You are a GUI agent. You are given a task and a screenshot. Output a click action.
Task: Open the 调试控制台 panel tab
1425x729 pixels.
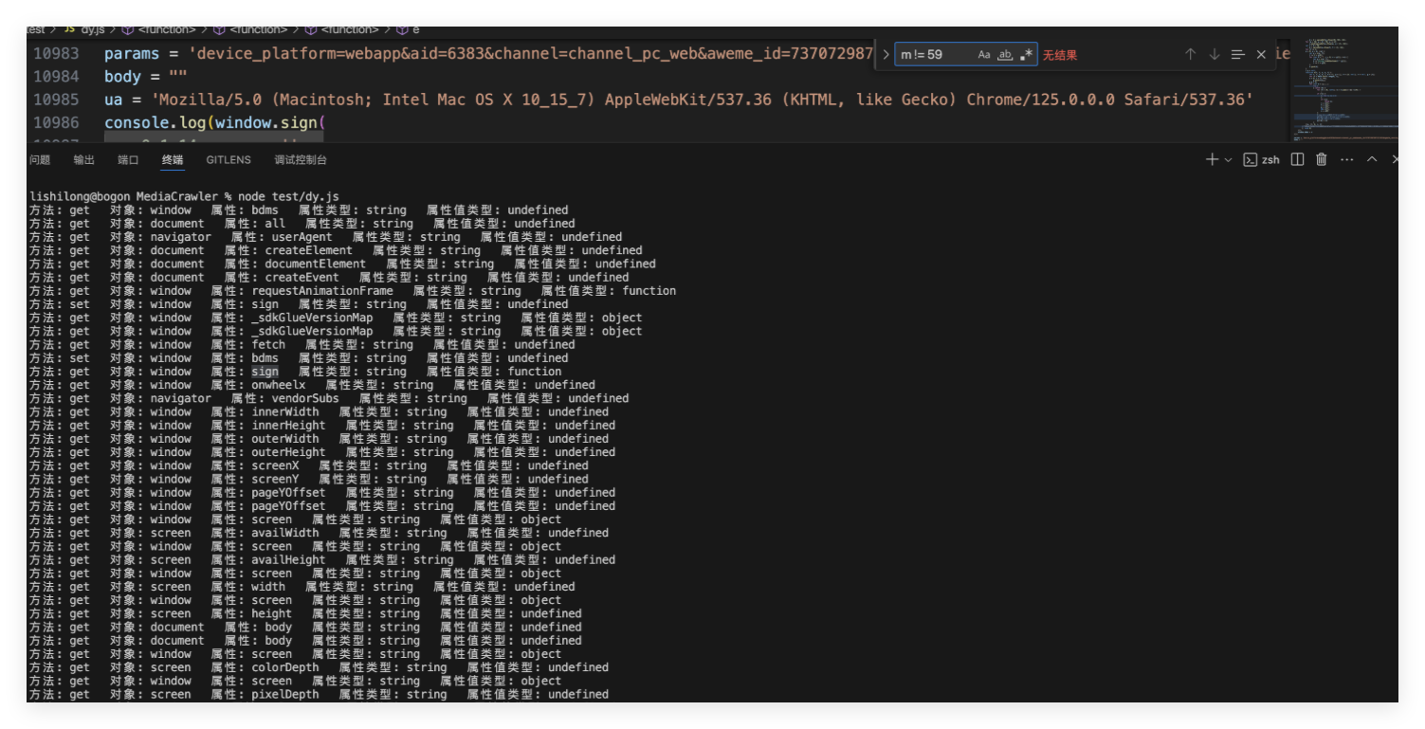coord(301,160)
